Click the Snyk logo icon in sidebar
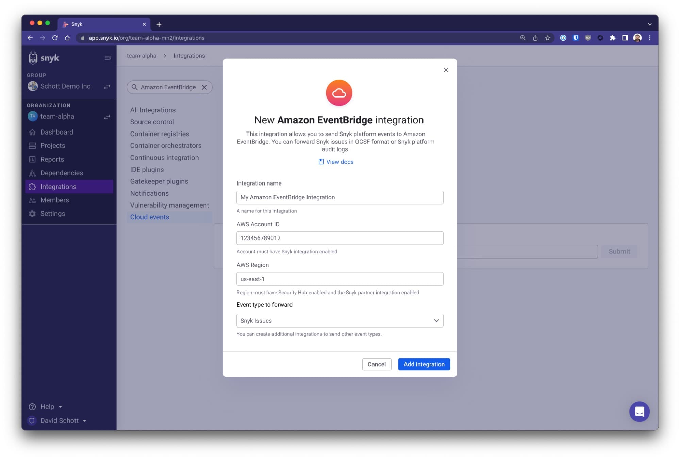 tap(34, 58)
